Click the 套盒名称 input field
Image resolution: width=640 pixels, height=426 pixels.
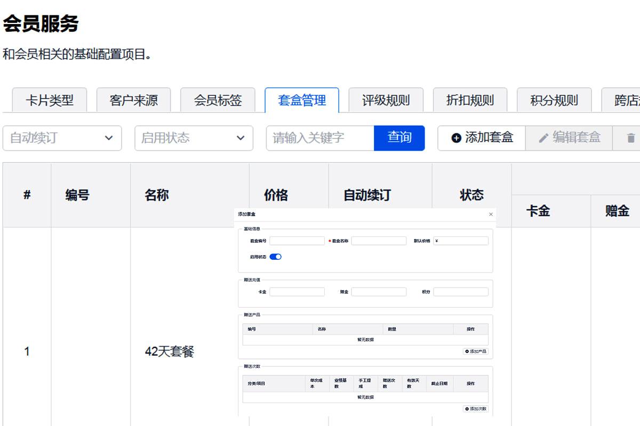[x=379, y=241]
